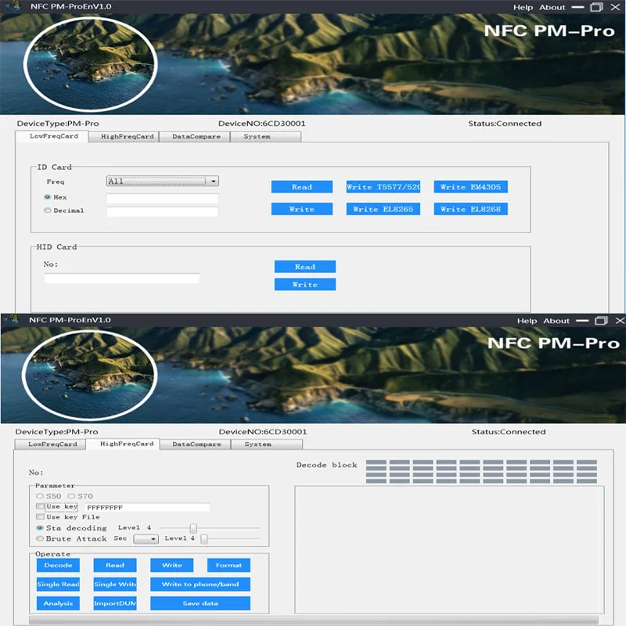Click Read button in HID Card group
626x626 pixels.
pyautogui.click(x=305, y=267)
